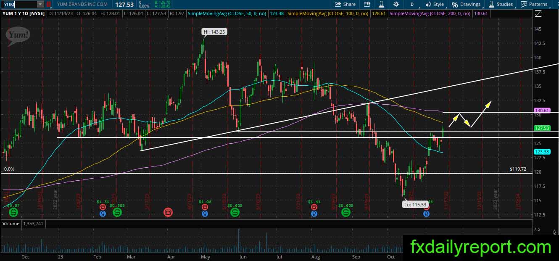The width and height of the screenshot is (559, 261).
Task: Click the 123.38 price axis tag
Action: coord(542,152)
